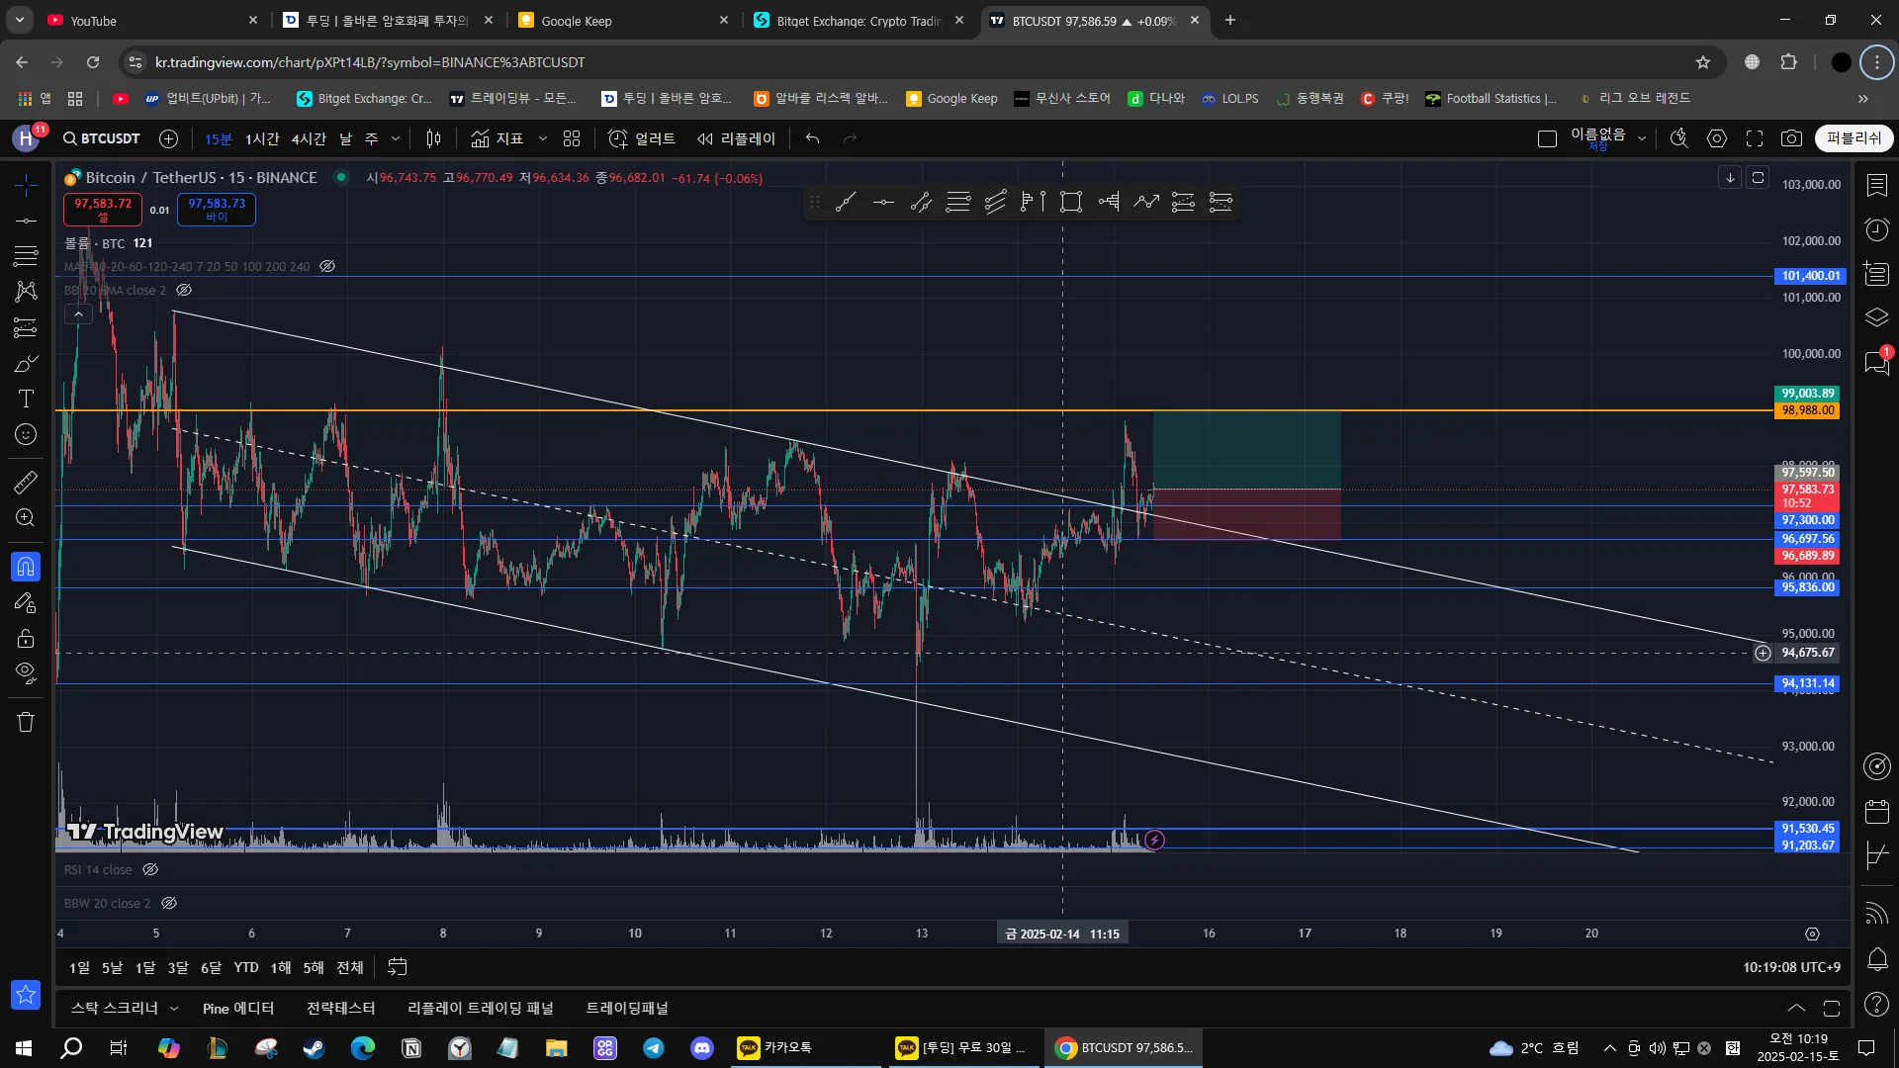Open the calendar icon in right sidebar
This screenshot has height=1068, width=1899.
1876,812
